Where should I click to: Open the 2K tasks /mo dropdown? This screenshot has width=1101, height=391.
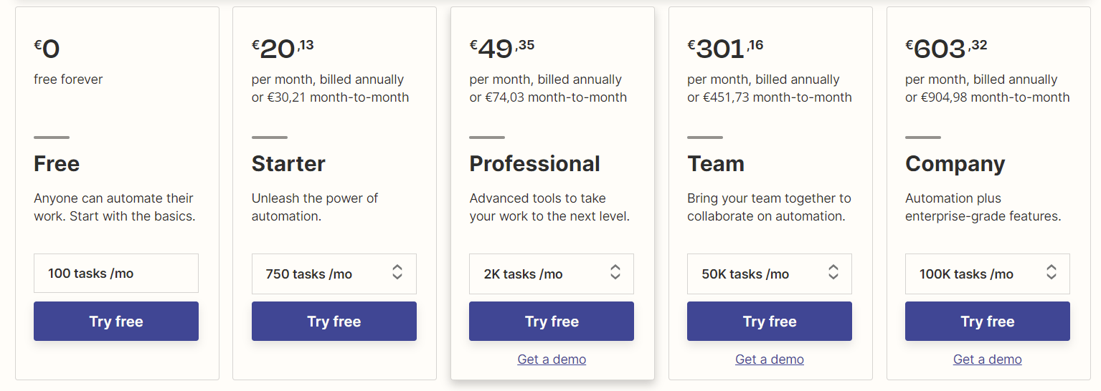(x=552, y=274)
